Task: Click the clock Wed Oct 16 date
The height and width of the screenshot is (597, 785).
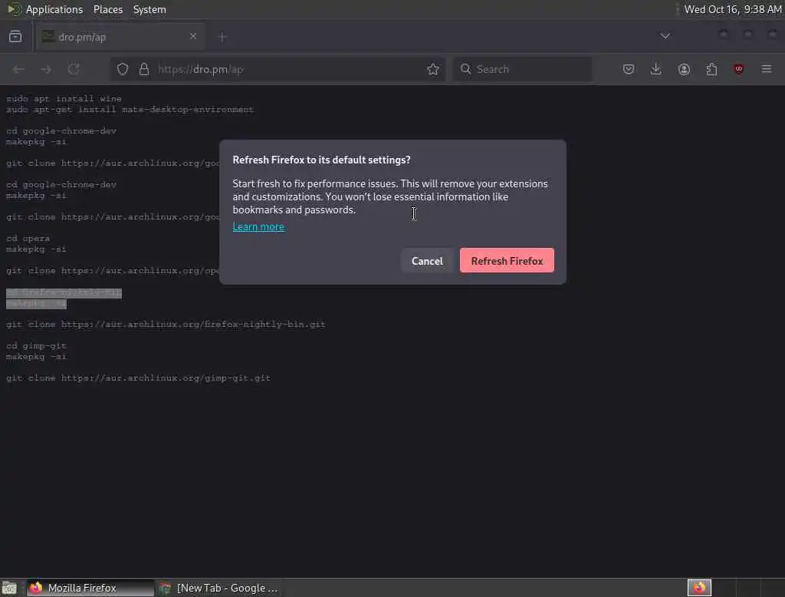Action: coord(732,9)
